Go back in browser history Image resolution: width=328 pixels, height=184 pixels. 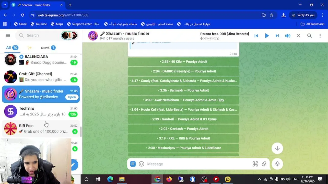click(x=5, y=15)
